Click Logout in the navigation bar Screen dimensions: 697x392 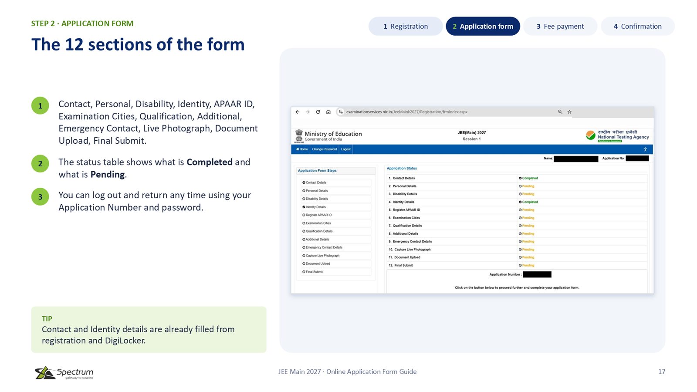(x=346, y=149)
